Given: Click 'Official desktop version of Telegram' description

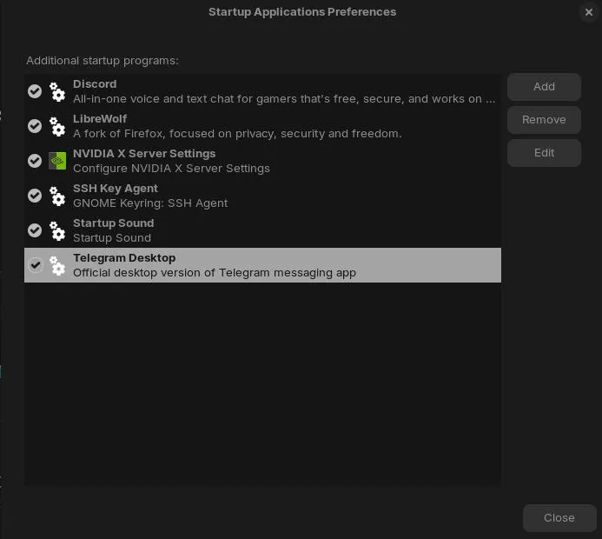Looking at the screenshot, I should tap(215, 273).
